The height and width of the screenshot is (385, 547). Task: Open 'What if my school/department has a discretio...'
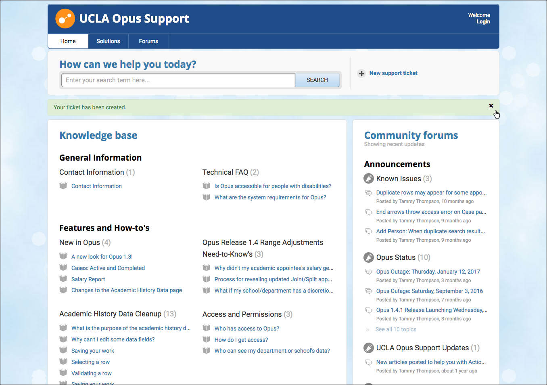click(x=274, y=291)
